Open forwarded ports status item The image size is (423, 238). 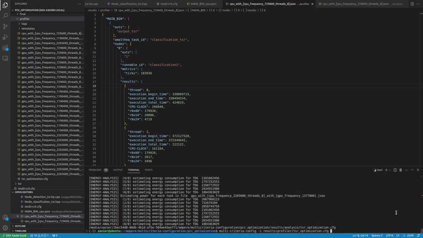coord(55,235)
